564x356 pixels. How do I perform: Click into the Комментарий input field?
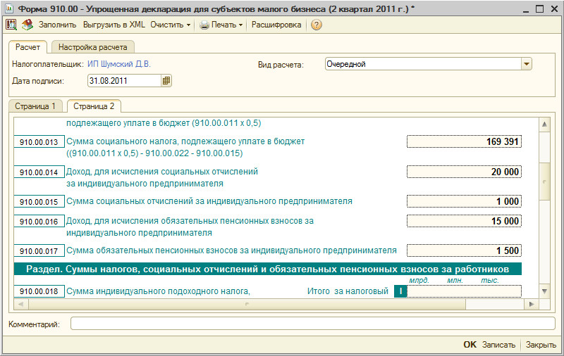[312, 324]
